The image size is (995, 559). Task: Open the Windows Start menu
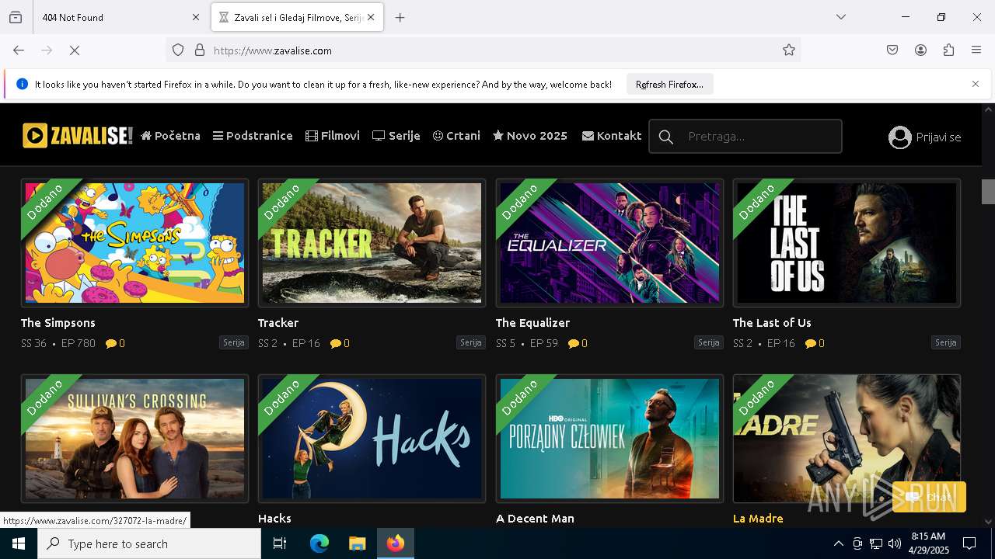[19, 543]
